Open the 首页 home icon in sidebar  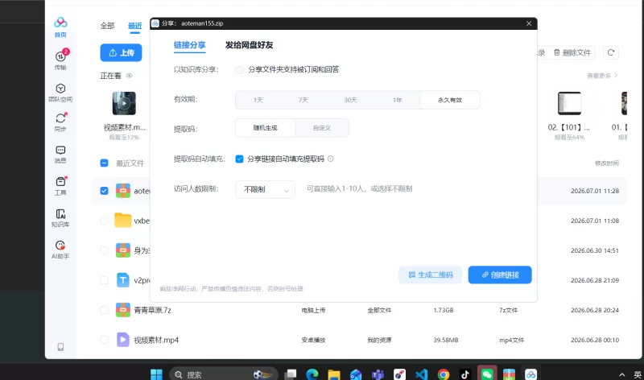[60, 27]
